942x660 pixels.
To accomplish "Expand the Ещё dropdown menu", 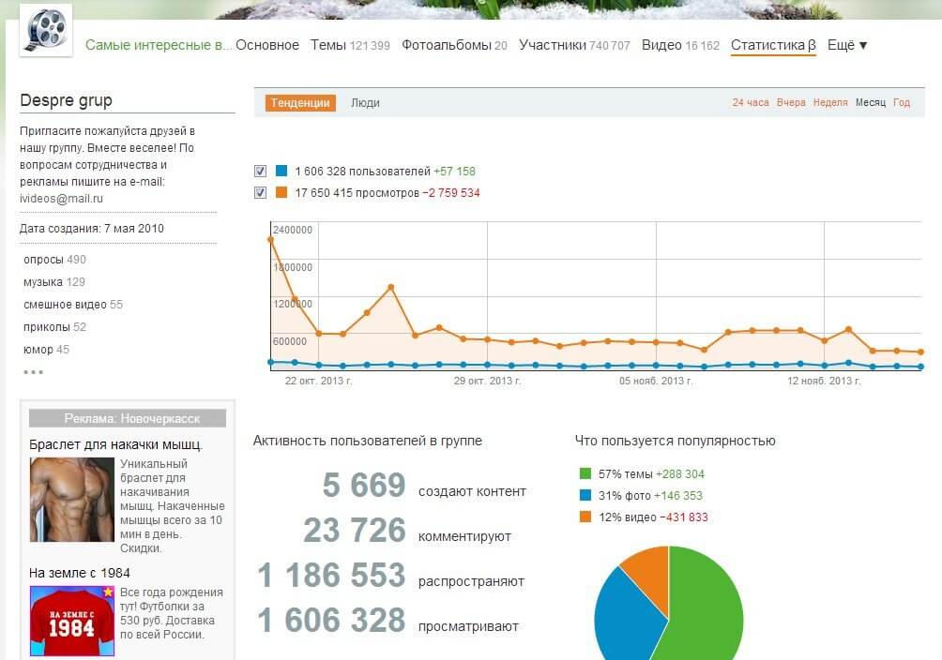I will (x=847, y=45).
